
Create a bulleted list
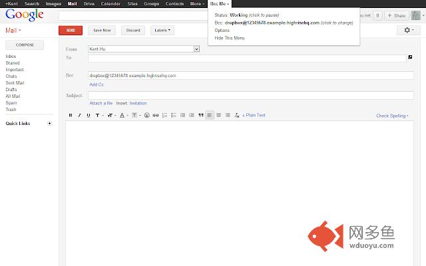[174, 115]
